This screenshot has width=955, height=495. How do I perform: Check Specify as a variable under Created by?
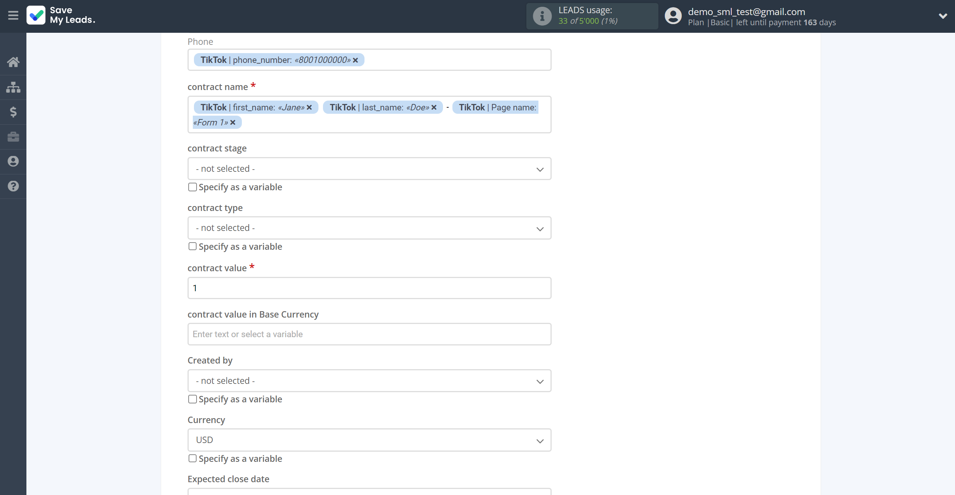pos(192,399)
